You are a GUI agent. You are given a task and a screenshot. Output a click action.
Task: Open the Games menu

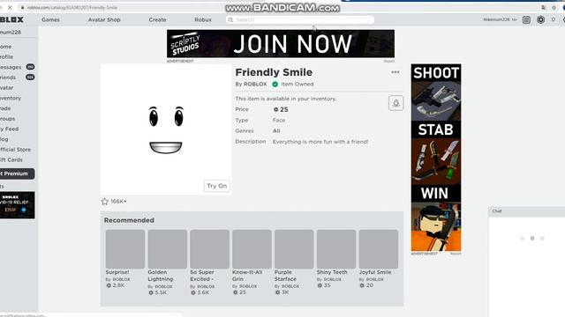tap(51, 19)
